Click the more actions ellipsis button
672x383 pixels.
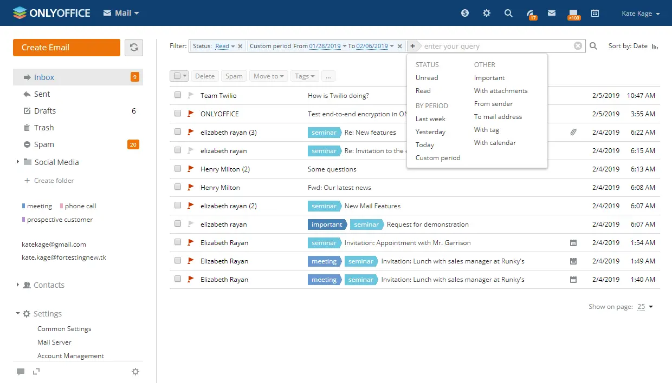click(328, 76)
